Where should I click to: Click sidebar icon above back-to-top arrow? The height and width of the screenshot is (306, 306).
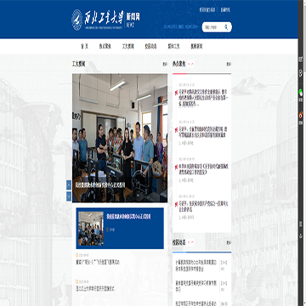click(x=301, y=224)
